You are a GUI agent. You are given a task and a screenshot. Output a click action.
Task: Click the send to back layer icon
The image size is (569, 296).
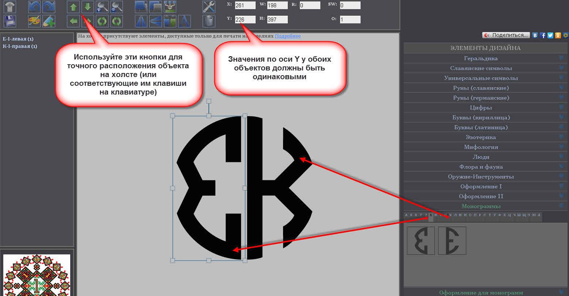click(155, 7)
